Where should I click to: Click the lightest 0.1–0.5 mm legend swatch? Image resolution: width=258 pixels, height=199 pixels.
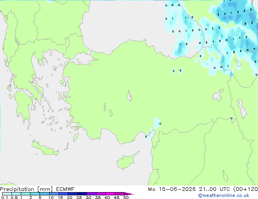(x=7, y=194)
